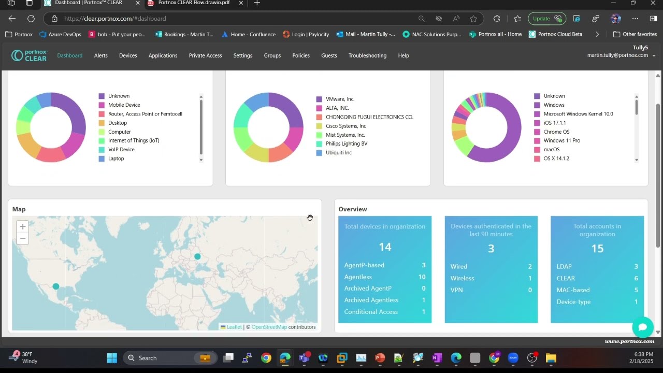Add page to favorites star
Screen dimensions: 663x373
coord(473,19)
